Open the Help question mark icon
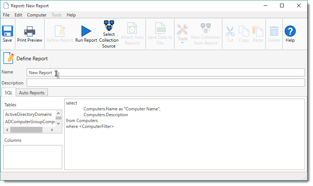This screenshot has height=186, width=313. (x=290, y=31)
